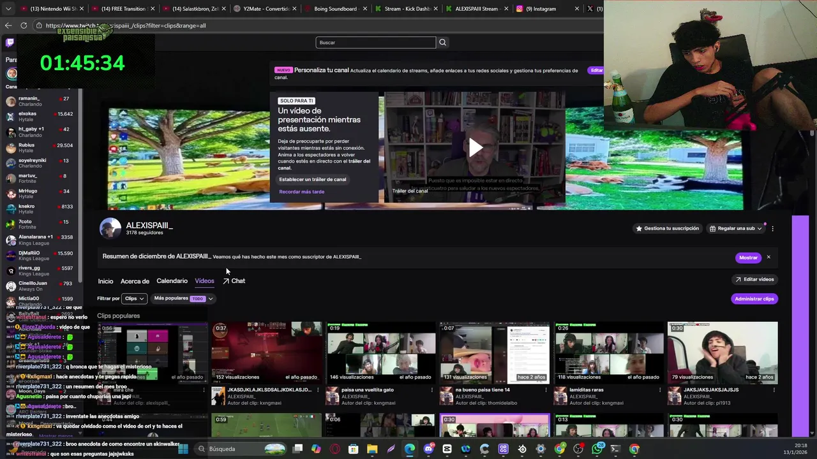The height and width of the screenshot is (459, 817).
Task: Select the Vídeos channel tab
Action: coord(204,281)
